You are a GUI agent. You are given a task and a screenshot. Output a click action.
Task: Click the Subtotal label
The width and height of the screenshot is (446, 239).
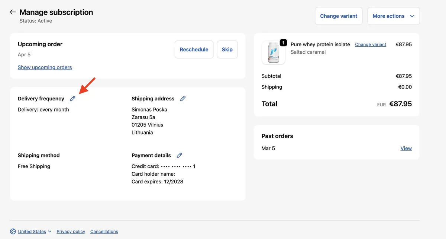coord(271,76)
